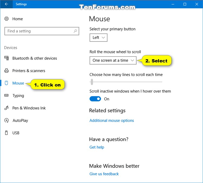This screenshot has width=203, height=183.
Task: Go to Bluetooth & other devices
Action: point(35,58)
